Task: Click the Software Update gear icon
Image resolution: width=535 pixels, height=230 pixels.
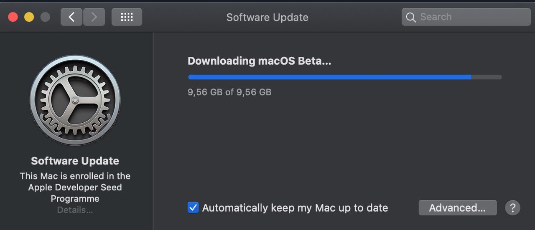Action: 75,100
